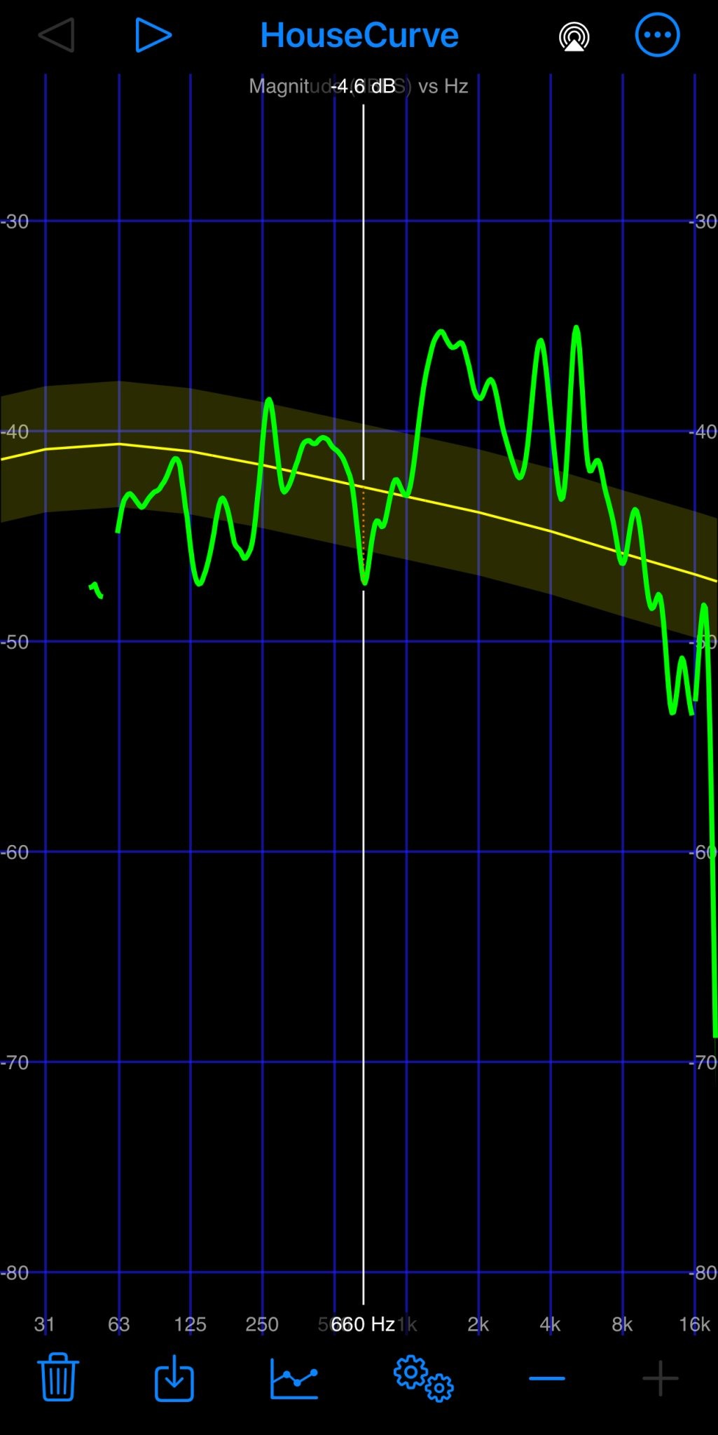Tap the right -70 dB axis label
The image size is (718, 1435).
pos(703,1063)
